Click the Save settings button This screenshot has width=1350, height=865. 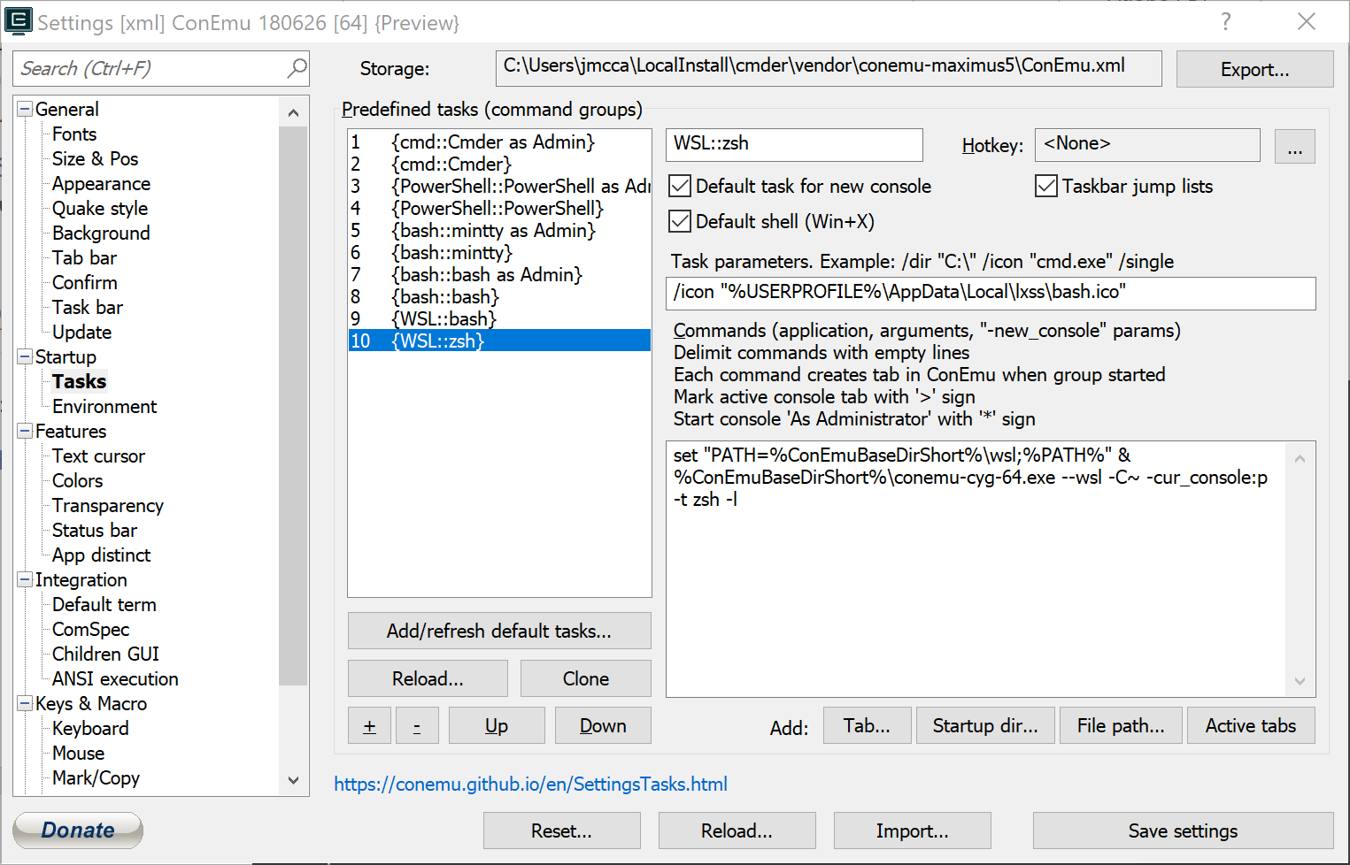(x=1183, y=831)
